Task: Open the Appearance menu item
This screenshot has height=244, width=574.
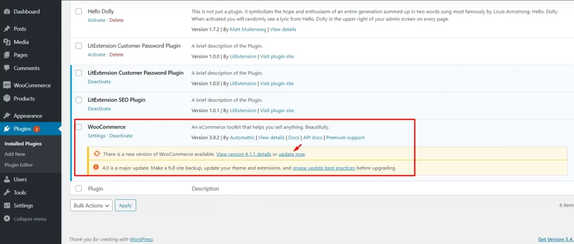Action: point(28,116)
